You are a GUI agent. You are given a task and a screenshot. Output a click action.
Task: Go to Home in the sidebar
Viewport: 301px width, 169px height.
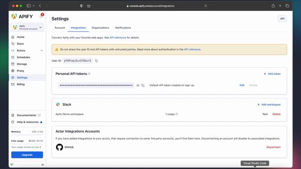point(20,37)
